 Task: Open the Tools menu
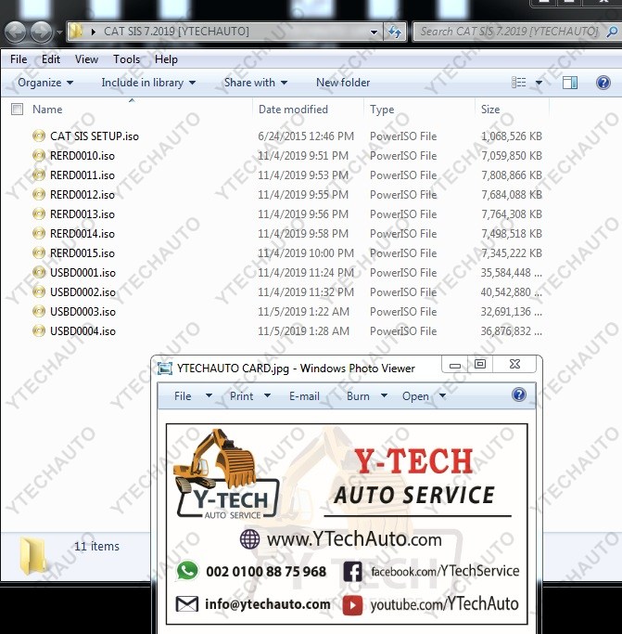[127, 59]
